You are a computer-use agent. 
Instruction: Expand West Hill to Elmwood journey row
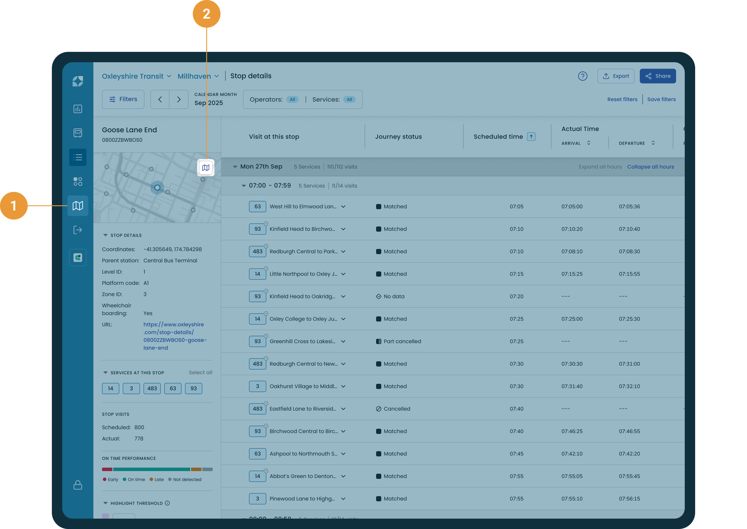(x=343, y=207)
